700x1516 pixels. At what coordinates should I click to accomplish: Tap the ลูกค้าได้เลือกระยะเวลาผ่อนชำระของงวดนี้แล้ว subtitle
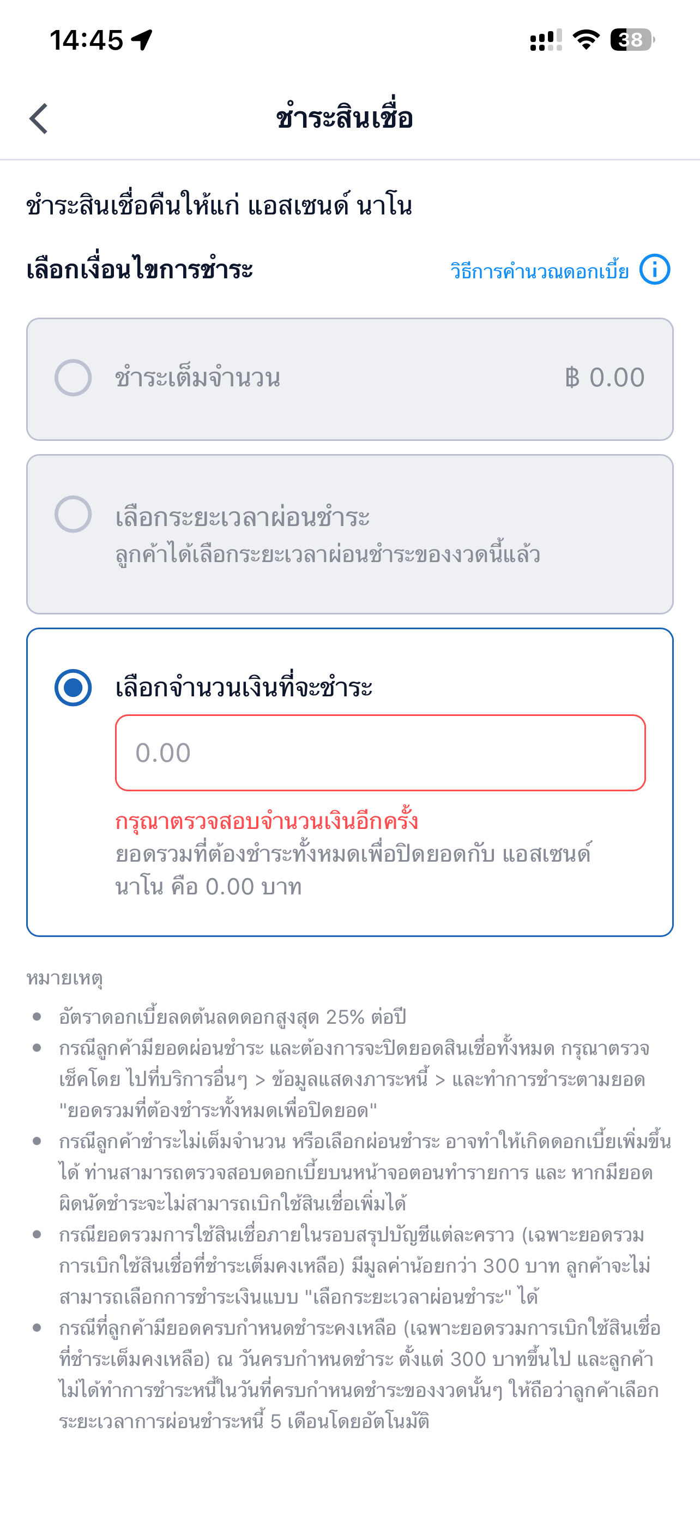pos(327,555)
